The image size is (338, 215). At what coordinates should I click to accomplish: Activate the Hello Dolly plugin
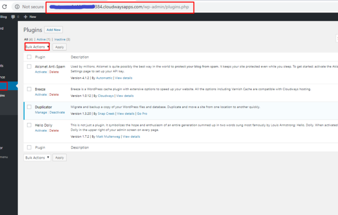pos(41,131)
